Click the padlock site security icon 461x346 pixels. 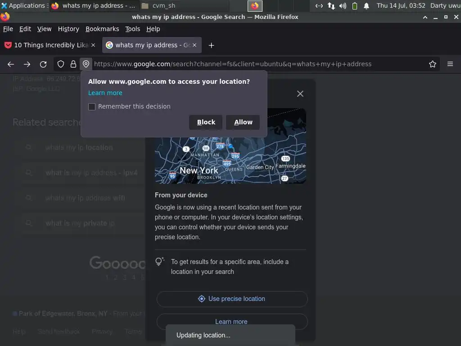(73, 64)
